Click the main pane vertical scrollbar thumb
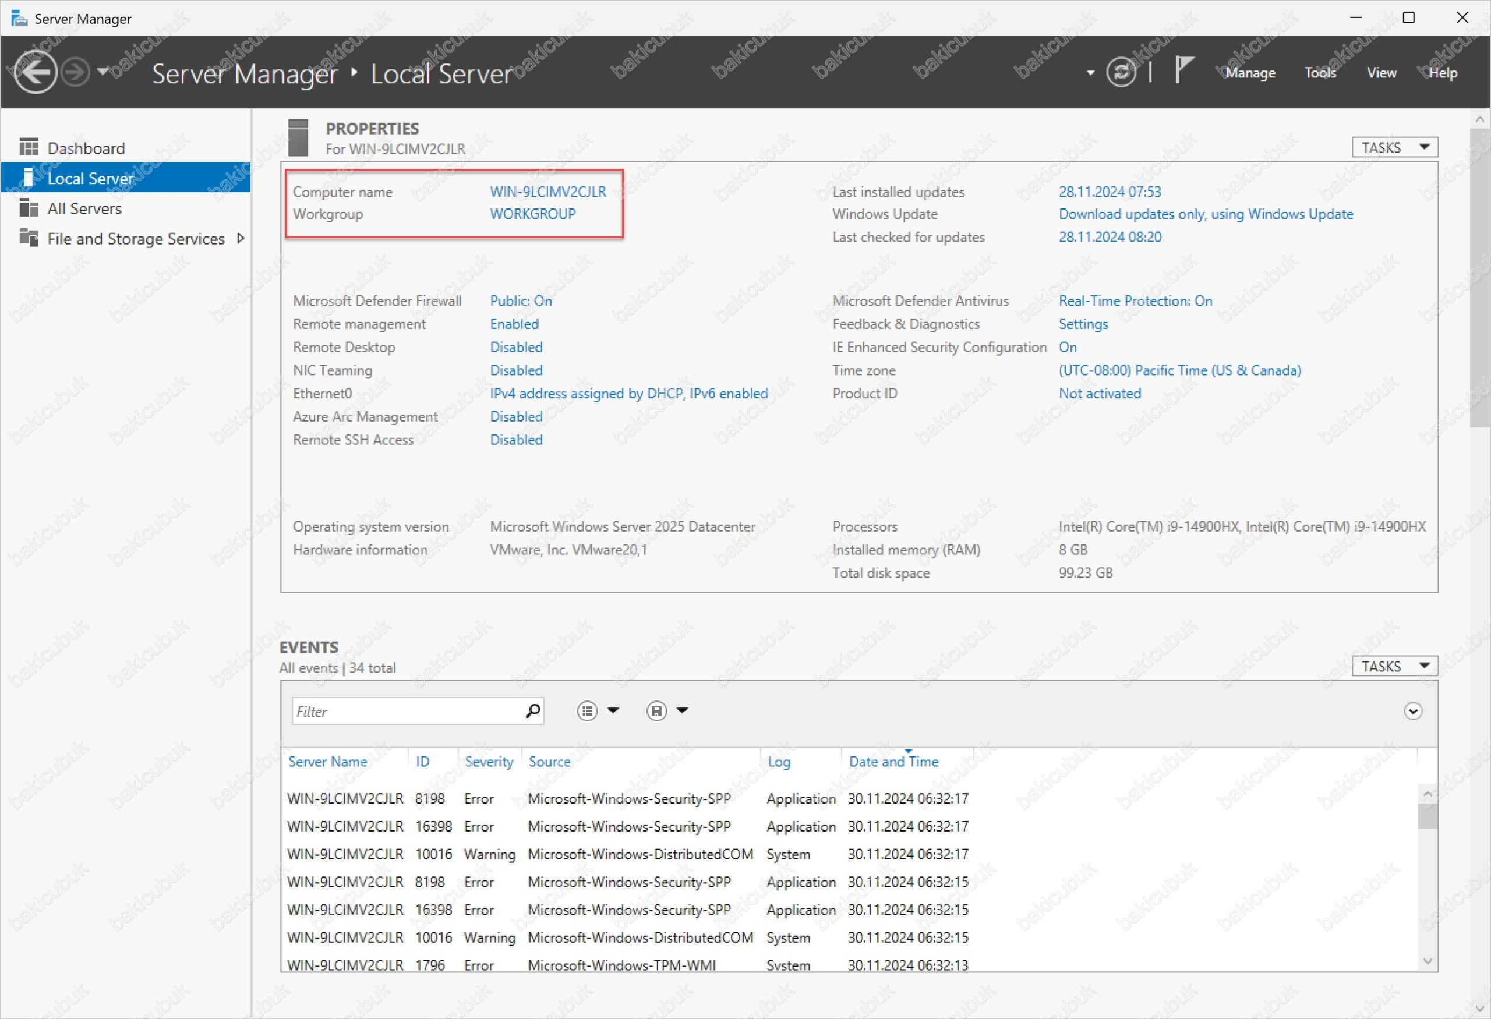The image size is (1491, 1019). click(1479, 278)
